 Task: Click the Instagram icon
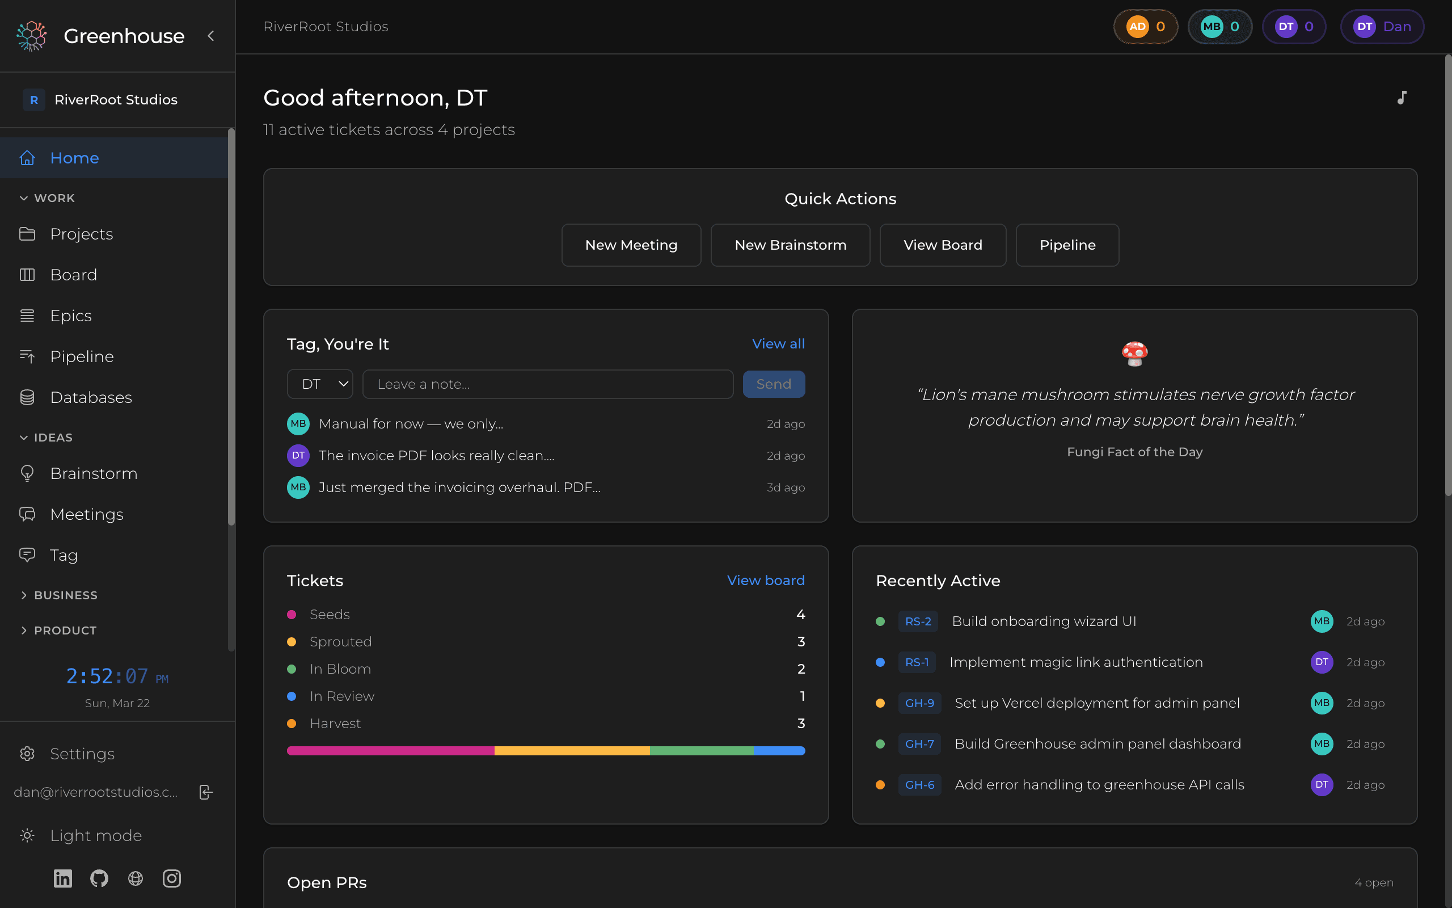(x=172, y=878)
